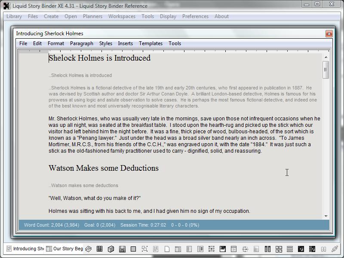Click the chain link icon at bottom right
This screenshot has height=258, width=344.
(335, 249)
